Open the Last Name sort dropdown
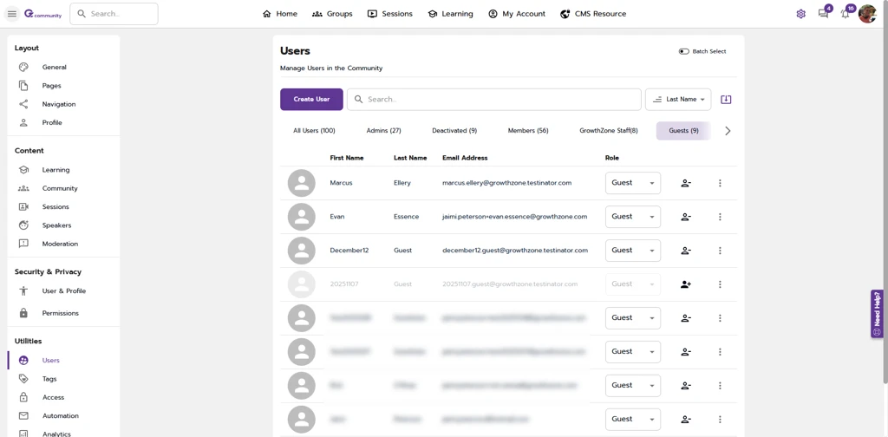888x437 pixels. pos(678,100)
